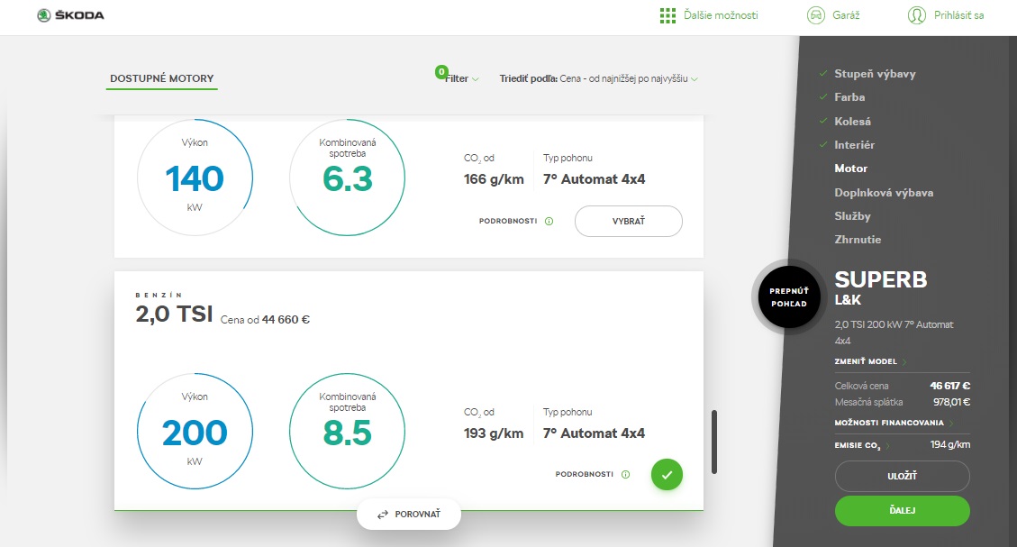Click the Prepnúť pohľad round button
This screenshot has width=1017, height=547.
pyautogui.click(x=789, y=297)
